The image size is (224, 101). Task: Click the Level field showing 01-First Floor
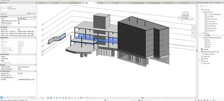(26, 19)
